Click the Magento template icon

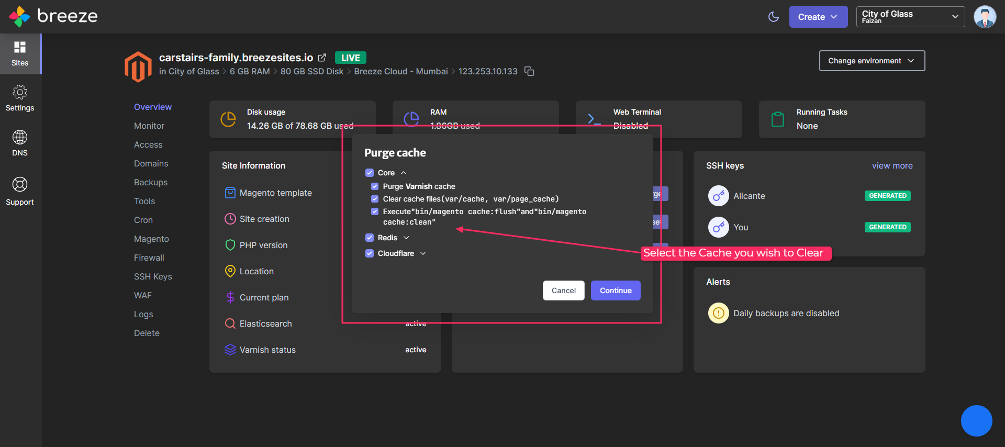point(230,193)
